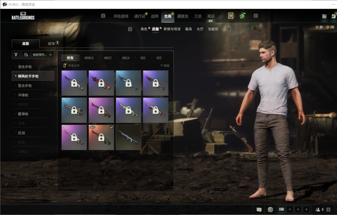The height and width of the screenshot is (215, 337).
Task: Filter skins by MK12
Action: (x=108, y=58)
